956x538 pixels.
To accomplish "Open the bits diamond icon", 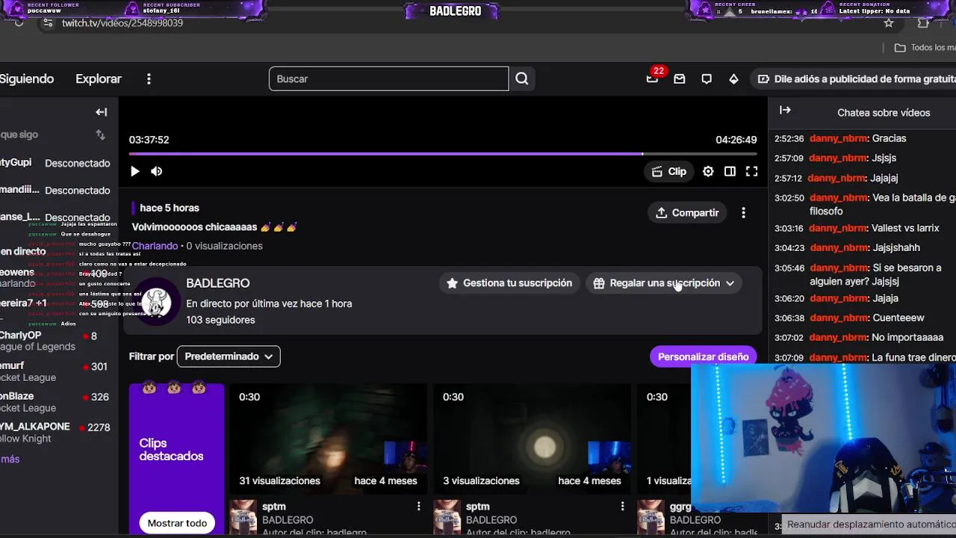I will pos(733,78).
